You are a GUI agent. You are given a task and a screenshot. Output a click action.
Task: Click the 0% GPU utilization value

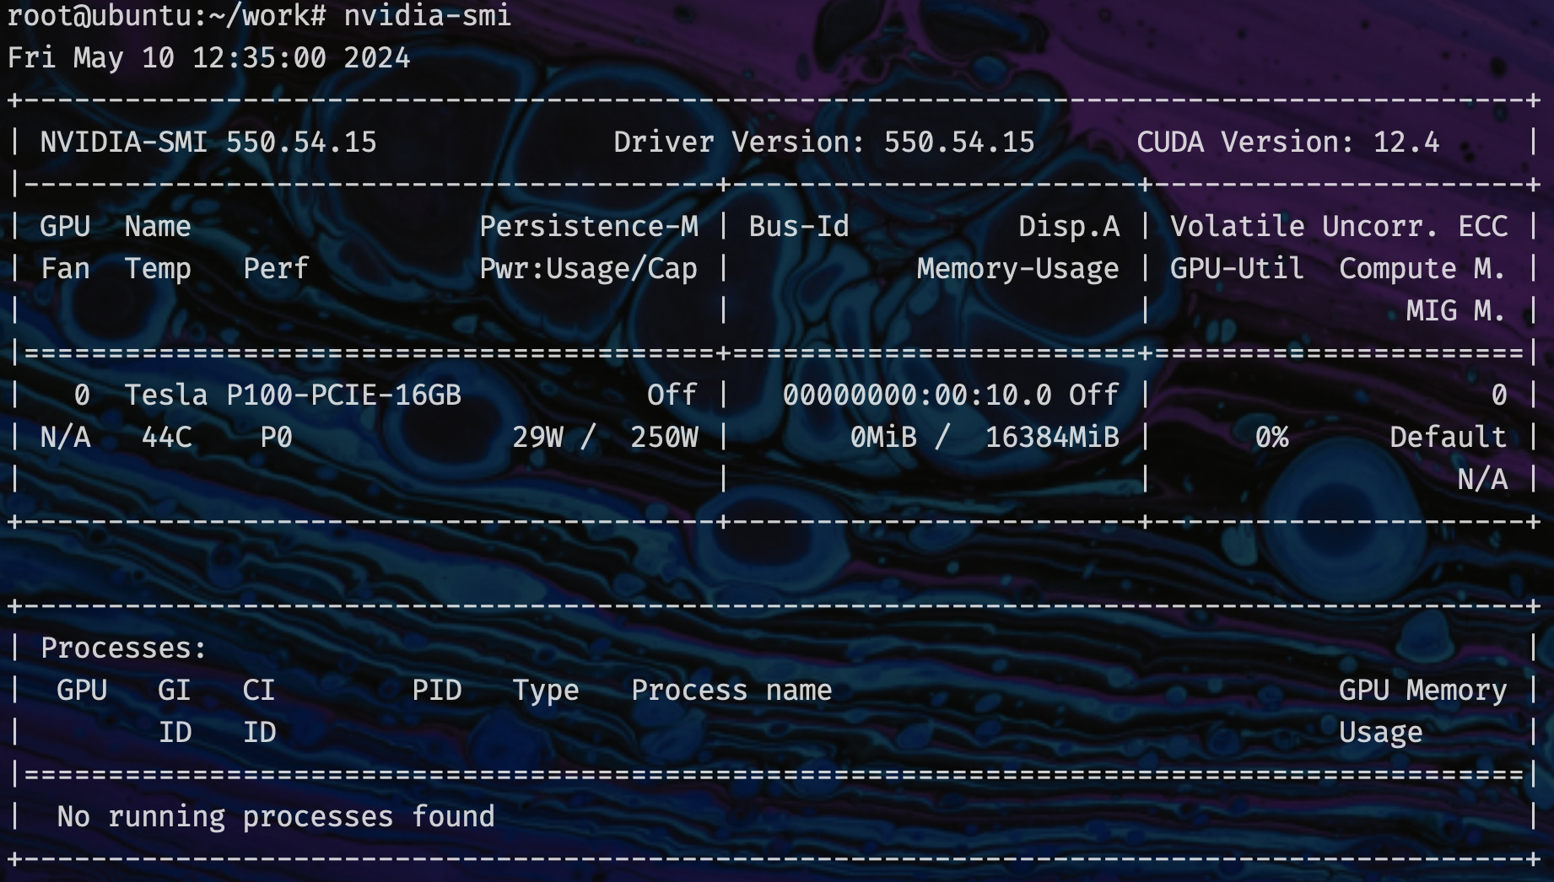(1271, 437)
